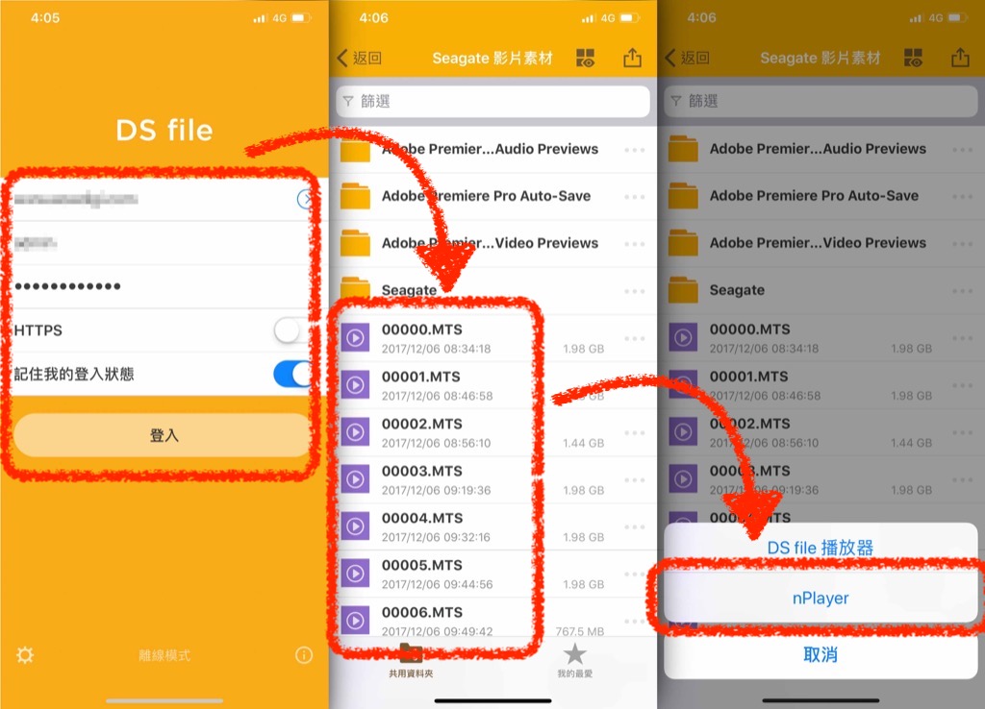Tap the share icon in middle screen header
This screenshot has height=709, width=985.
pos(633,58)
